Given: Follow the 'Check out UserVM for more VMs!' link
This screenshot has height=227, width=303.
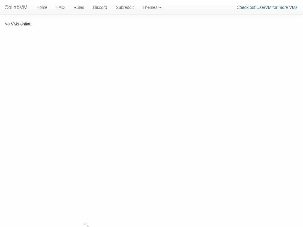Looking at the screenshot, I should [267, 7].
